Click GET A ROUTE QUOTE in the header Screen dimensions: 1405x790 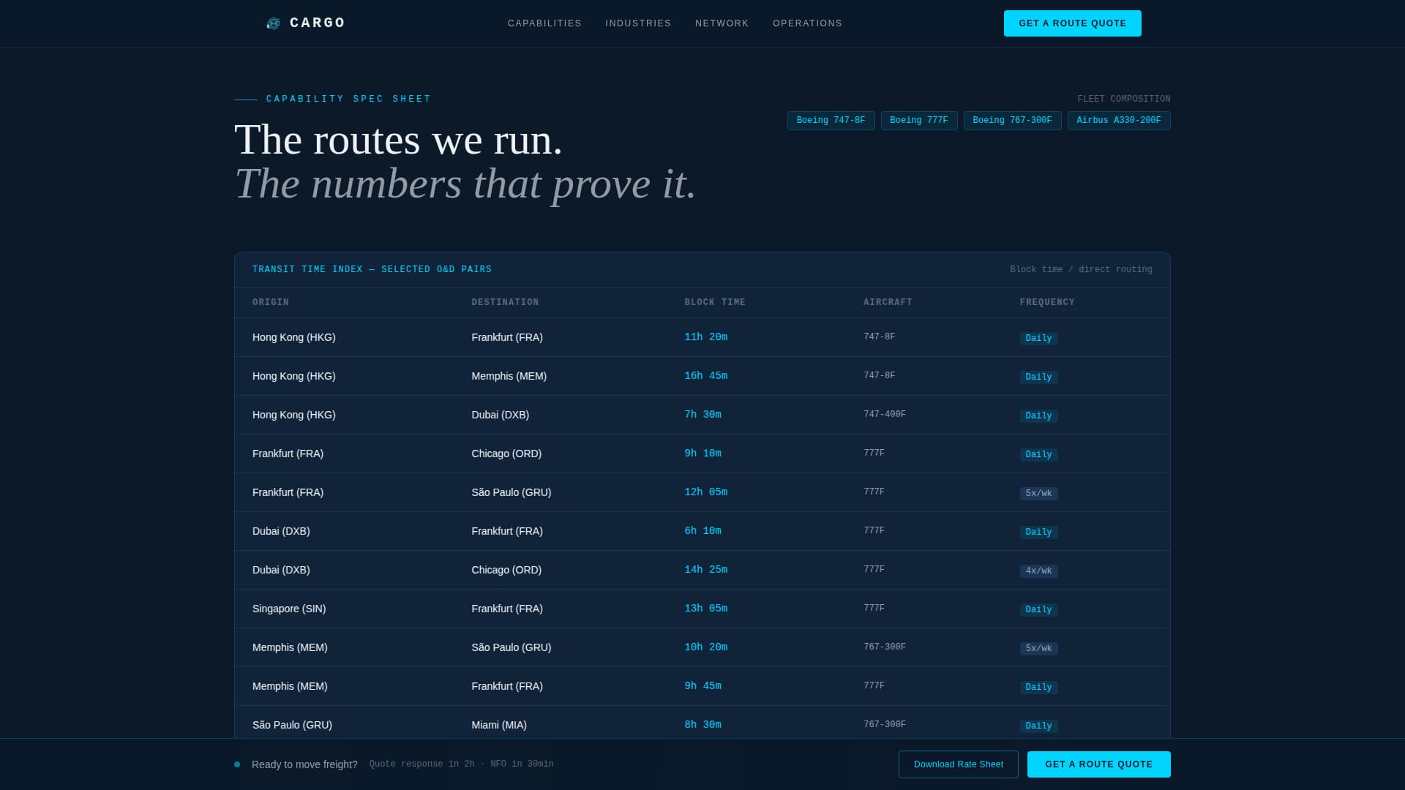[x=1072, y=23]
